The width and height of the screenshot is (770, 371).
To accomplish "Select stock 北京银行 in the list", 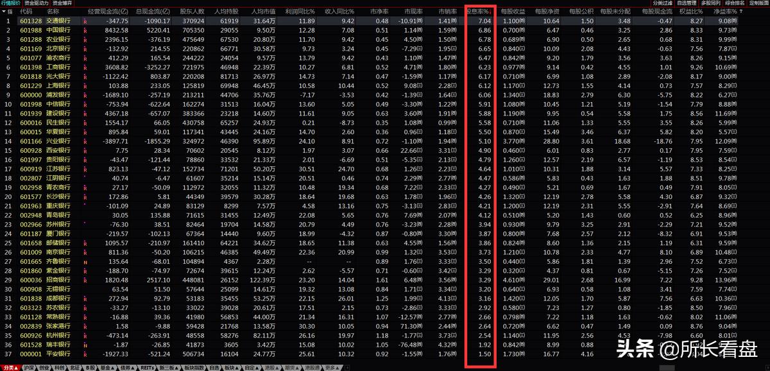I will tap(58, 48).
